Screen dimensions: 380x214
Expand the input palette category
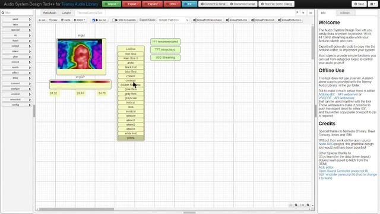[17, 40]
